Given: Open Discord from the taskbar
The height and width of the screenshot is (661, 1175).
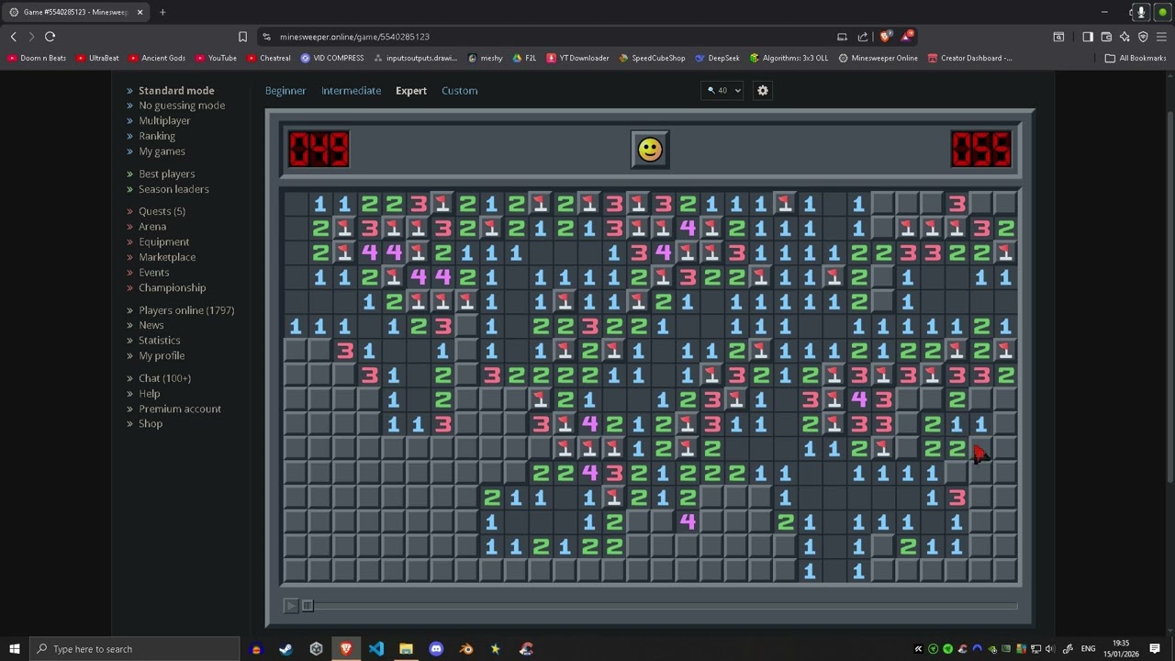Looking at the screenshot, I should [436, 649].
